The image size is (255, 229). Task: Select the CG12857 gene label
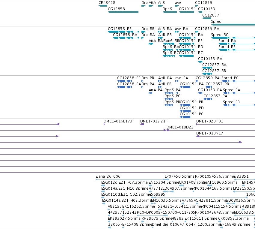211,15
